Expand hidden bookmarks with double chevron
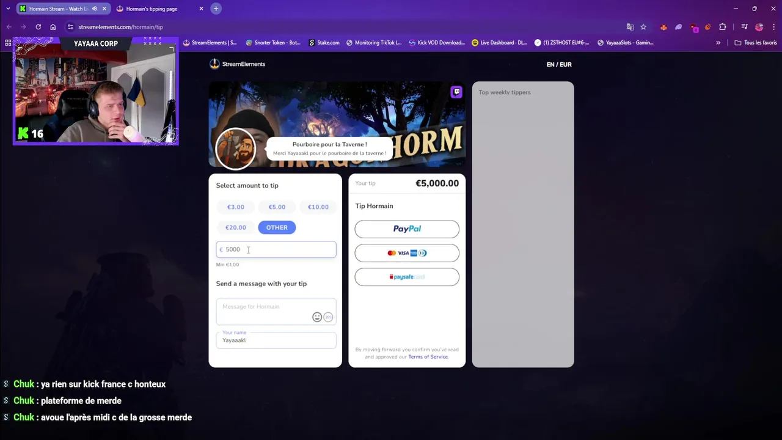Image resolution: width=782 pixels, height=440 pixels. pyautogui.click(x=718, y=43)
